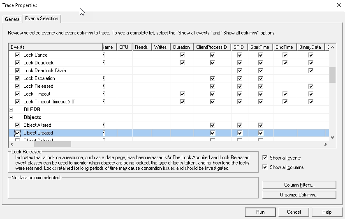This screenshot has height=219, width=345.
Task: Collapse the Objects event category
Action: point(11,117)
